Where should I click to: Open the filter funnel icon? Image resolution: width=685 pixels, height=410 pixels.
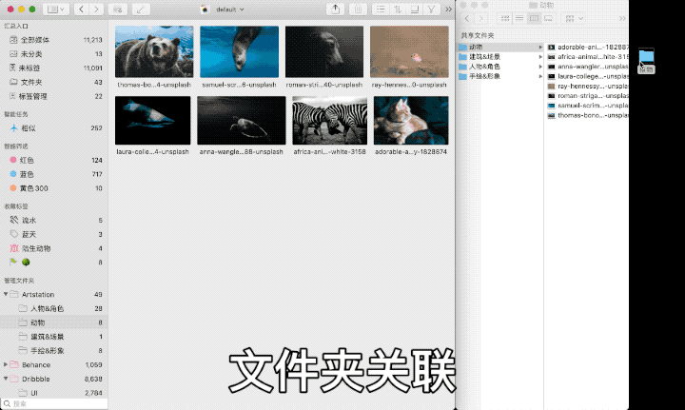(431, 10)
